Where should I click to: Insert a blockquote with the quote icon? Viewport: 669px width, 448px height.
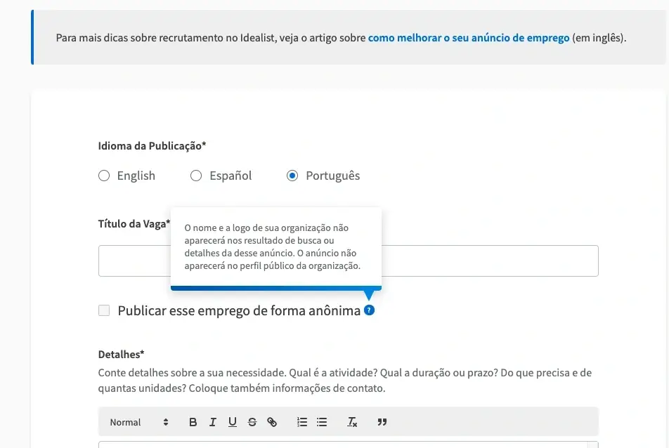click(382, 422)
